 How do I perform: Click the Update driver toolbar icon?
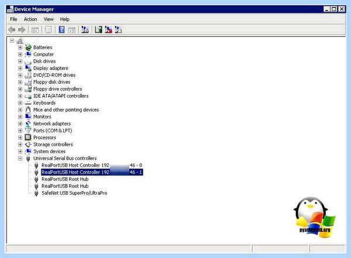pos(98,30)
